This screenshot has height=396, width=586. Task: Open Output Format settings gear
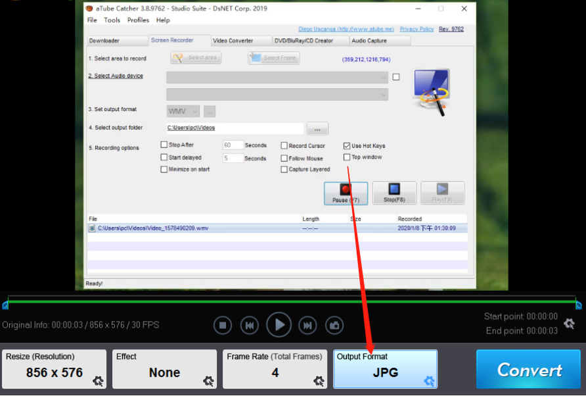click(429, 381)
